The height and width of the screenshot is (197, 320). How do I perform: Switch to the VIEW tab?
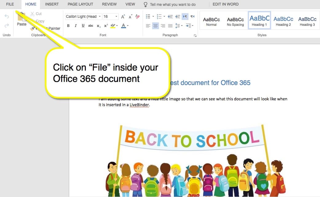pos(130,4)
